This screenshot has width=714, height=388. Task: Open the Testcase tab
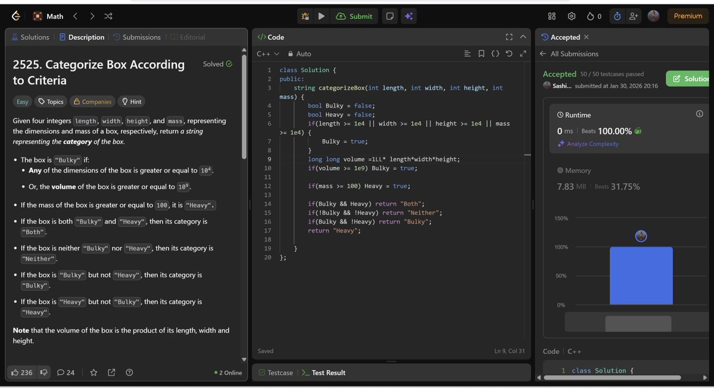coord(276,373)
